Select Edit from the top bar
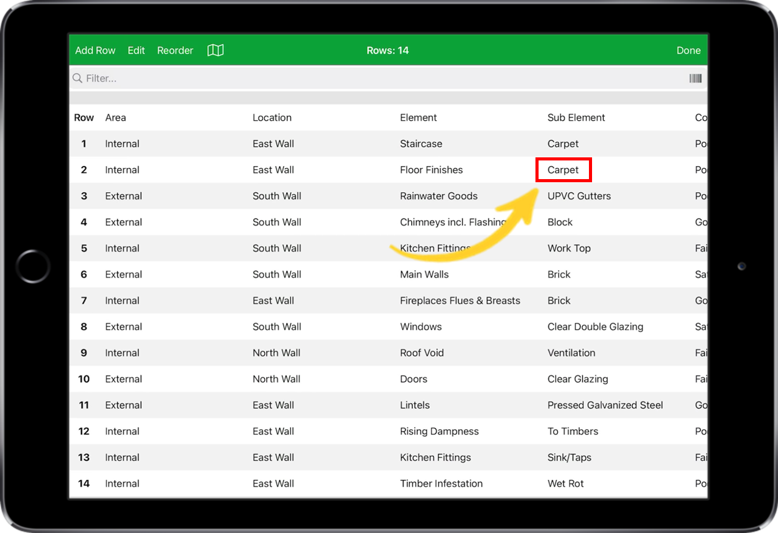Image resolution: width=778 pixels, height=533 pixels. [136, 50]
